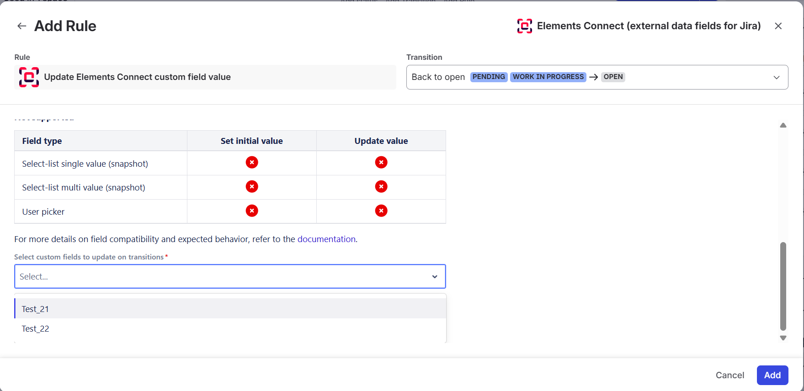
Task: Click red cross for User picker Update value
Action: click(381, 211)
